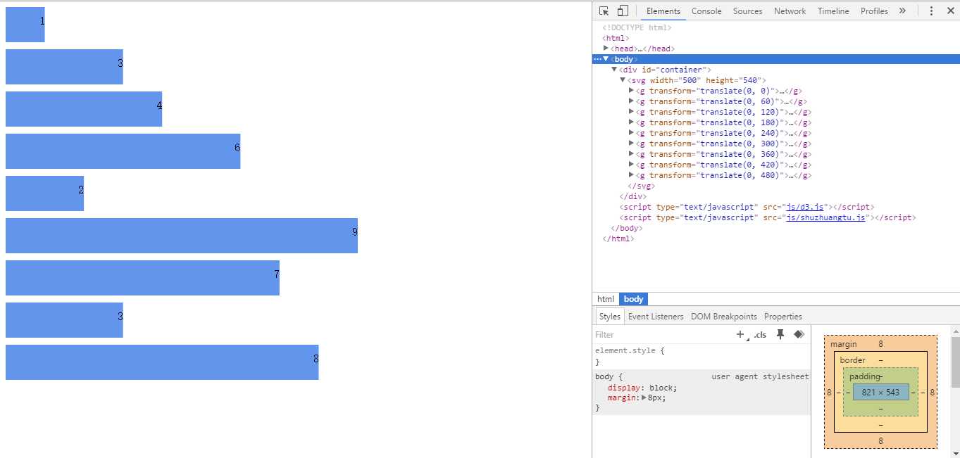This screenshot has height=458, width=960.
Task: Click the chart bar labeled 8
Action: [162, 362]
